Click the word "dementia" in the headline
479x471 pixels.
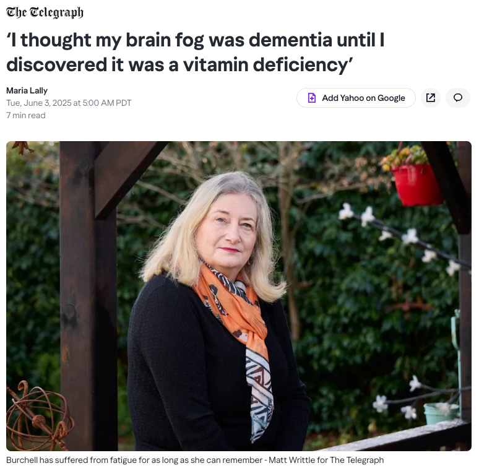pyautogui.click(x=290, y=40)
